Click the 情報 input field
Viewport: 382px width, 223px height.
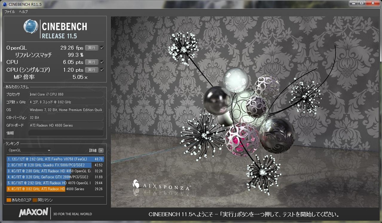(66, 133)
